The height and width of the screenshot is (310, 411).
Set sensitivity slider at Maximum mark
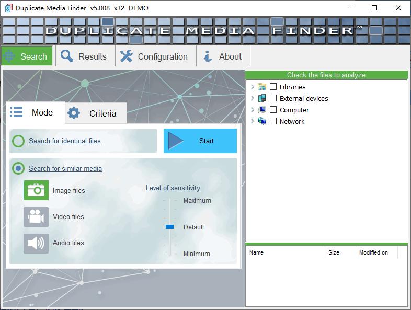pyautogui.click(x=170, y=201)
